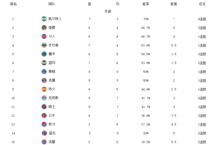Click the Bucks (雄鹿) team logo
Viewport: 216px width, 145px height.
point(44,28)
